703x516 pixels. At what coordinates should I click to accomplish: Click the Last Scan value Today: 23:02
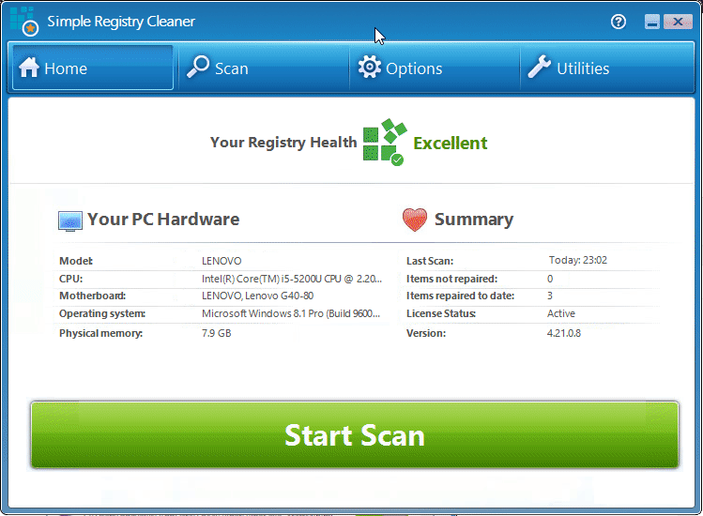click(x=578, y=260)
